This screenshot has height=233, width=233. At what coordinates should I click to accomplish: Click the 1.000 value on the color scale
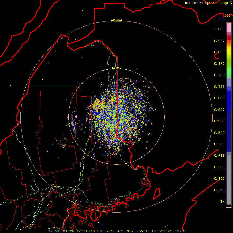coord(219,29)
